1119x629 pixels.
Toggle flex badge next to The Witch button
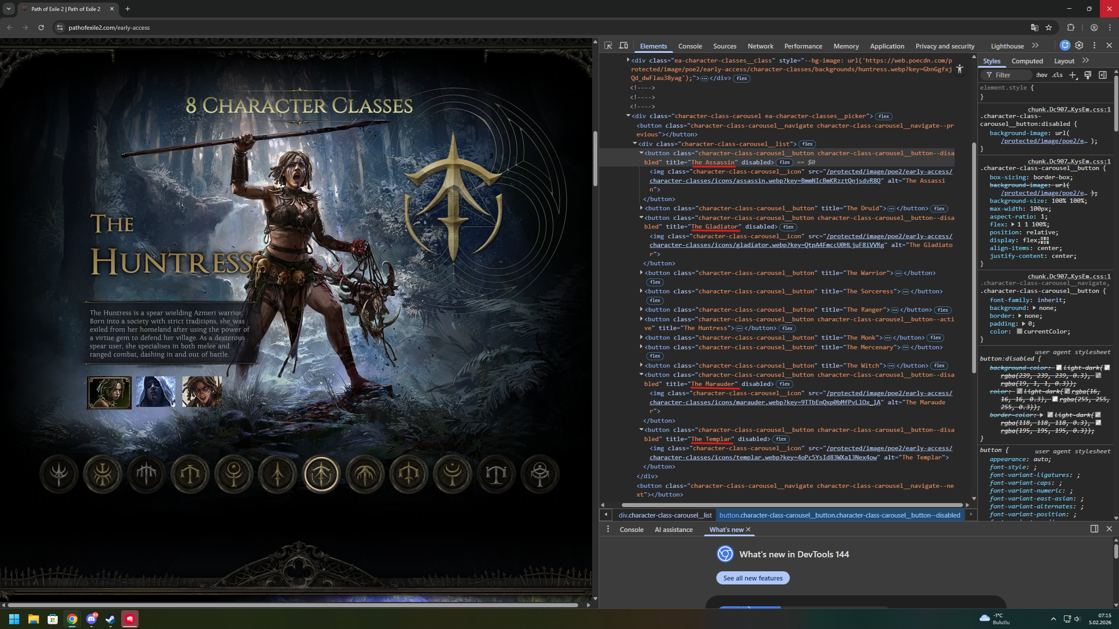click(x=939, y=366)
